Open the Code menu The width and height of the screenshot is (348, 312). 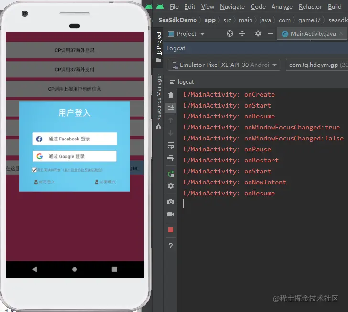coord(258,7)
